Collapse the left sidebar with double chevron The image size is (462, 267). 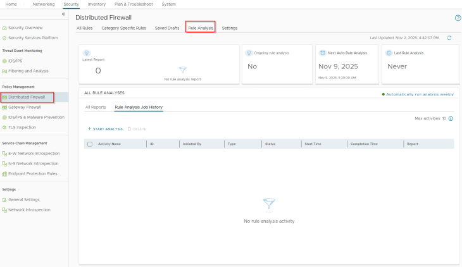point(63,14)
